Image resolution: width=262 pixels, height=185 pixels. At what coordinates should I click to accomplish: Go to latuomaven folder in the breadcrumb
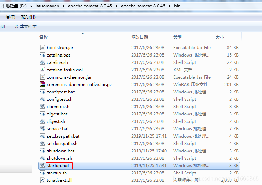pyautogui.click(x=47, y=6)
